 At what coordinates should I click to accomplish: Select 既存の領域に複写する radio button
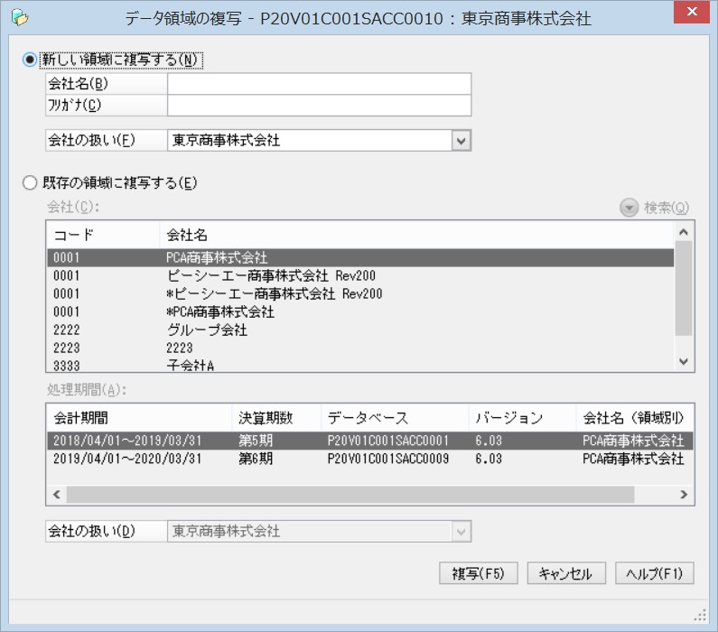click(x=30, y=182)
